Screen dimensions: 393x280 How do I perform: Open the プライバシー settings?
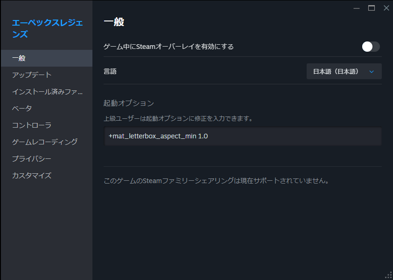(x=32, y=159)
